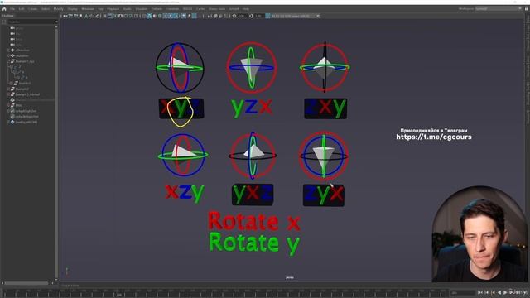Select the gimbal above the zxy label

pyautogui.click(x=325, y=67)
